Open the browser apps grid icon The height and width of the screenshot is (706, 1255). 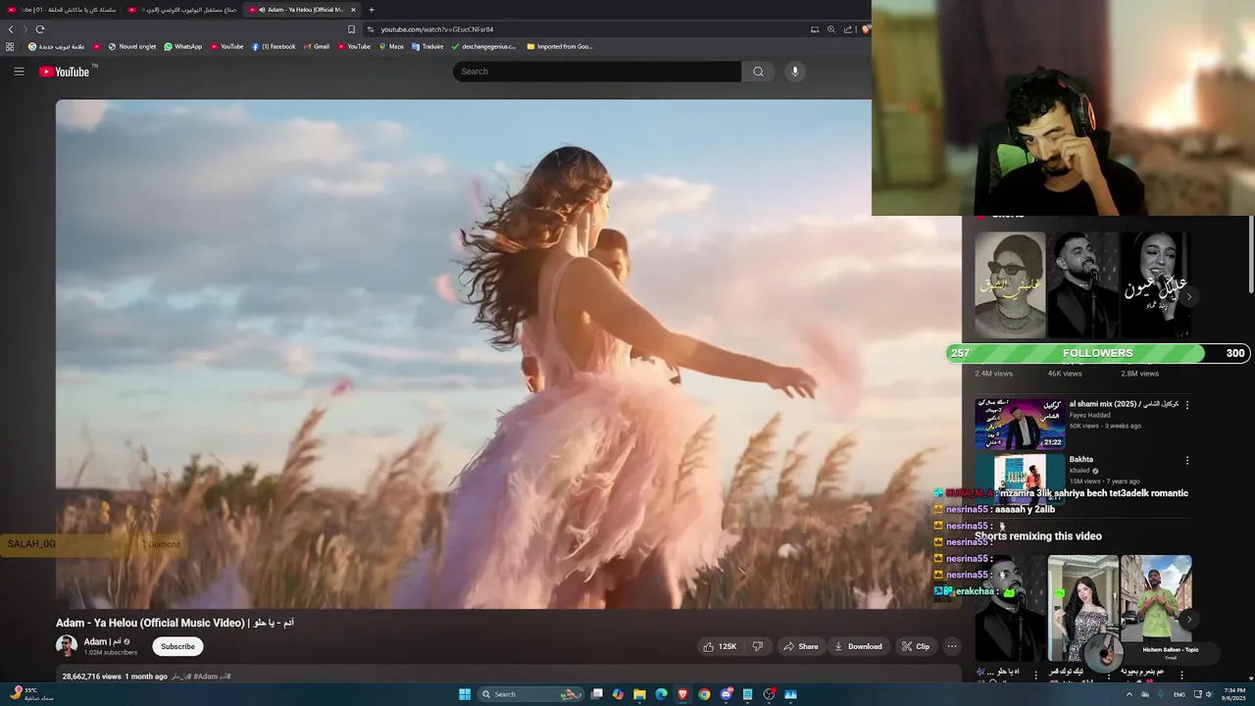coord(10,46)
